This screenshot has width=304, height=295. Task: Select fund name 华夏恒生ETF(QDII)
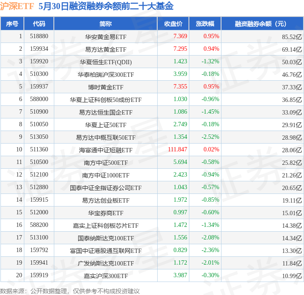tap(106, 62)
